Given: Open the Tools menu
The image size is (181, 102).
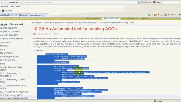Looking at the screenshot, I should click(x=12, y=7).
